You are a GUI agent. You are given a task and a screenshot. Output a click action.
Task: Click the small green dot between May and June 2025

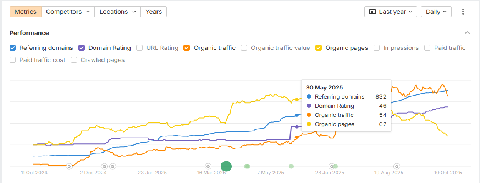pos(291,166)
